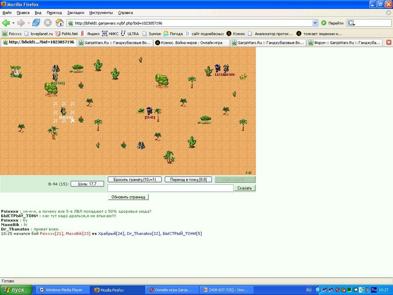Image resolution: width=393 pixels, height=295 pixels.
Task: Open the Правка menu
Action: click(x=23, y=13)
